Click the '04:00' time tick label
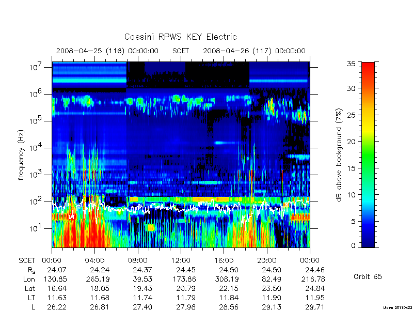Viewport: 413px width, 310px height. 94,260
